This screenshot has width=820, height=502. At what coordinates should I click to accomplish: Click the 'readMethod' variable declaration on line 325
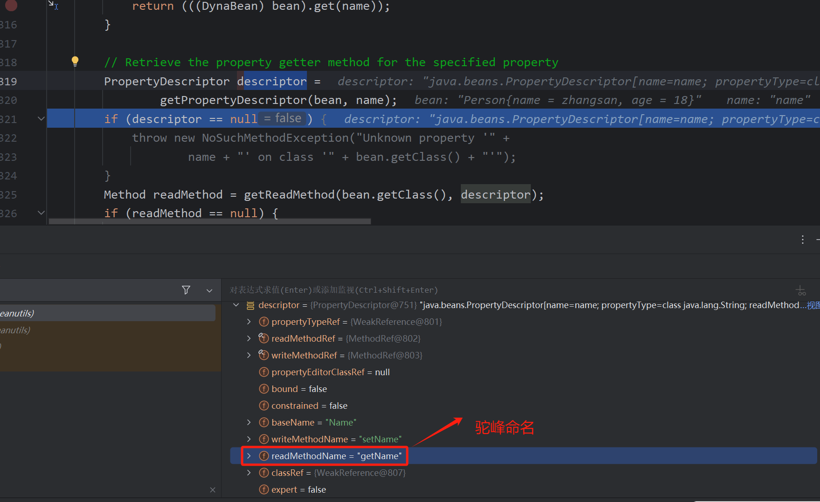click(188, 194)
